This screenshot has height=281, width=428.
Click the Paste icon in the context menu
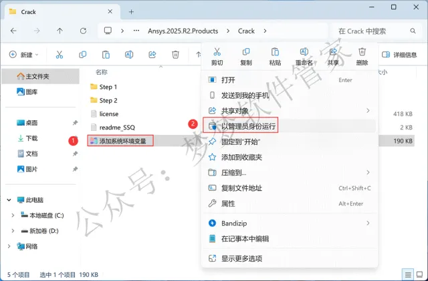(x=275, y=51)
